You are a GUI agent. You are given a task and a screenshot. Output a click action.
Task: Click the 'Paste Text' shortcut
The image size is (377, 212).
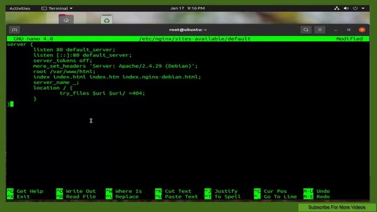[x=177, y=197]
